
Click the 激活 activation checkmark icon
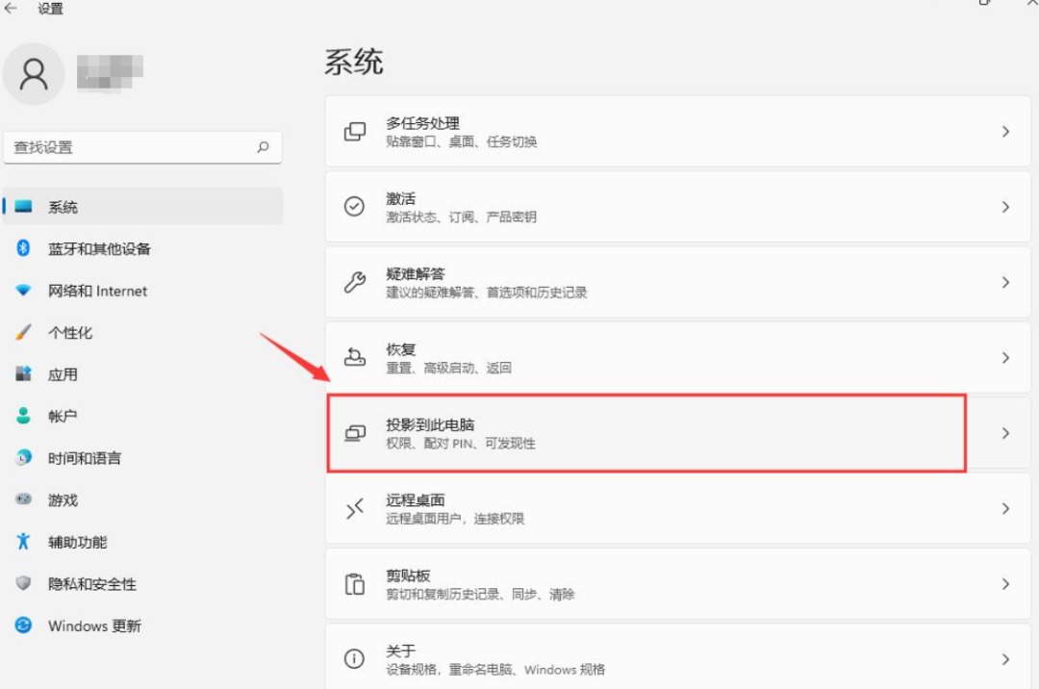[355, 207]
